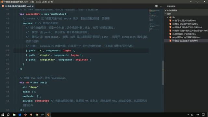208x117 pixels.
Task: Click the '/register' path string
Action: tap(46, 60)
